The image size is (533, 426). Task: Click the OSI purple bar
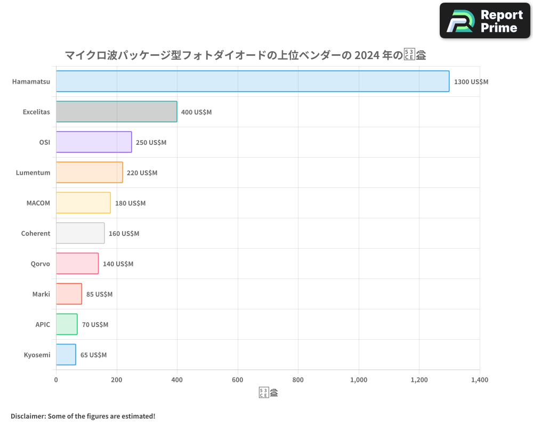coord(93,142)
